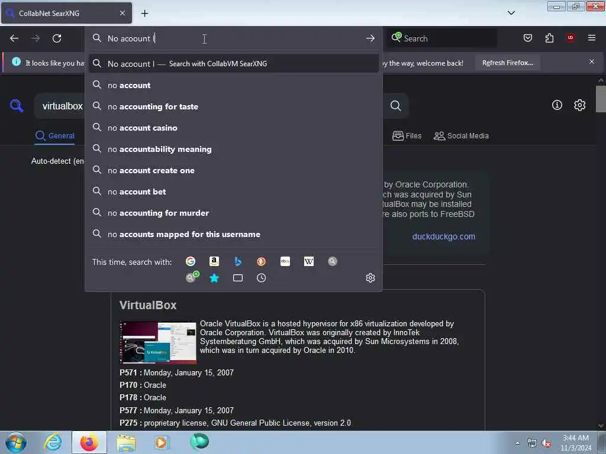Open Windows Media Player on taskbar
Image resolution: width=606 pixels, height=454 pixels.
click(x=162, y=443)
